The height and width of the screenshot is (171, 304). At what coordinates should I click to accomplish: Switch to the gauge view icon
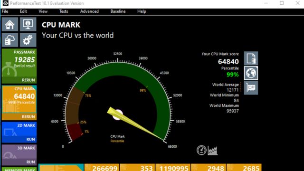[x=201, y=150]
